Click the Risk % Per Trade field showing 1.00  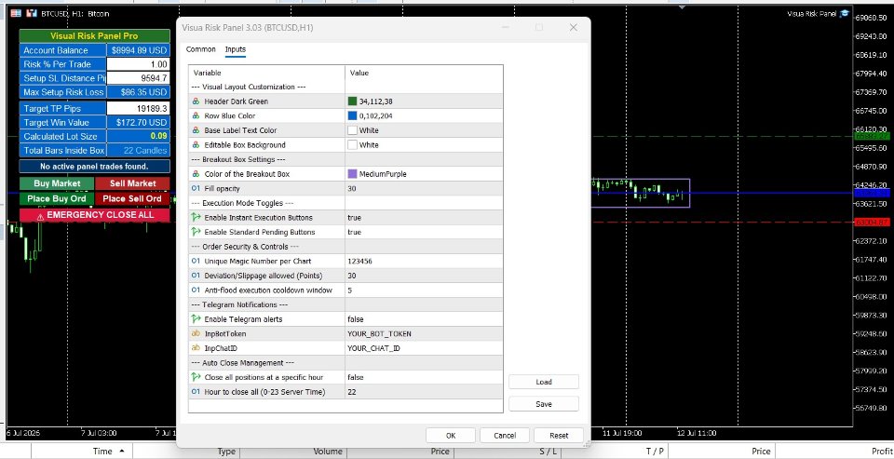click(x=138, y=64)
